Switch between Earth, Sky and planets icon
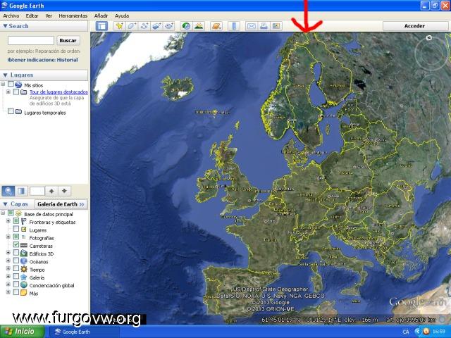Screen dimensions: 451x338 tap(216, 26)
